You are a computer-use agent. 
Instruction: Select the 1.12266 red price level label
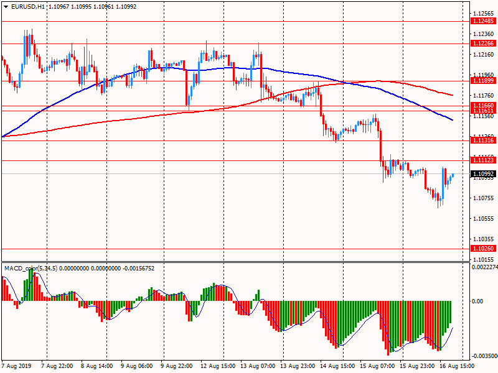(483, 43)
